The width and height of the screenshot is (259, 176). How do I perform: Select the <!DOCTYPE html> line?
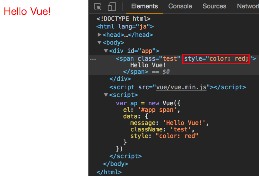point(123,19)
